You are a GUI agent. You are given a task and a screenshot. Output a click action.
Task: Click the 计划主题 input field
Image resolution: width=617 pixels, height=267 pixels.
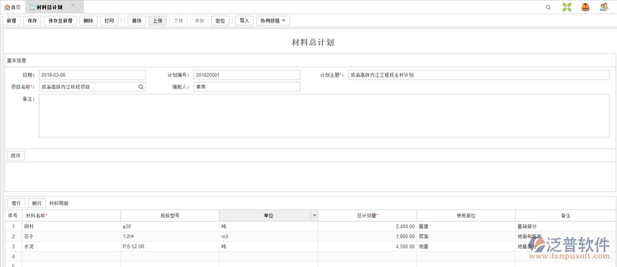(479, 75)
